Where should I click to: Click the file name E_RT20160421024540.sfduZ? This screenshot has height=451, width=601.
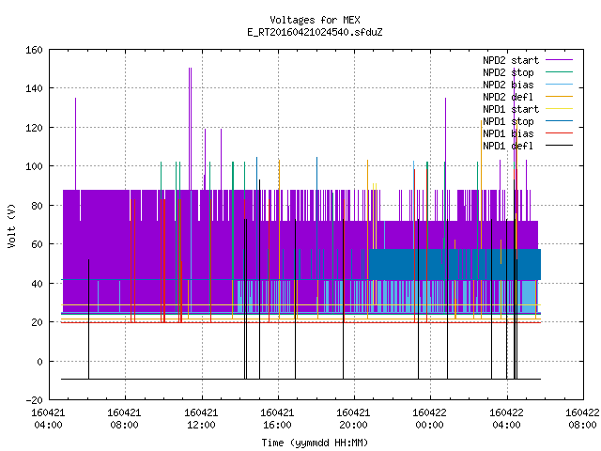point(315,32)
